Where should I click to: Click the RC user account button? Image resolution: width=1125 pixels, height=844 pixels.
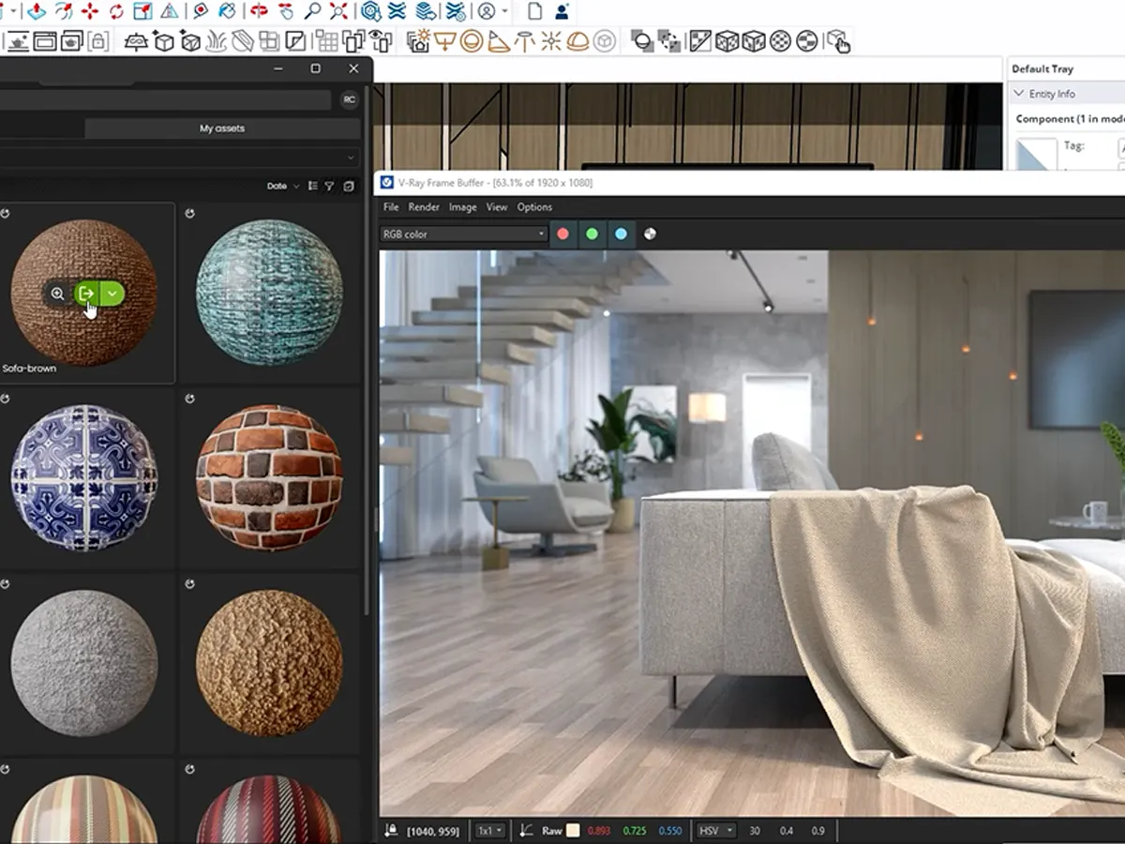[x=349, y=99]
